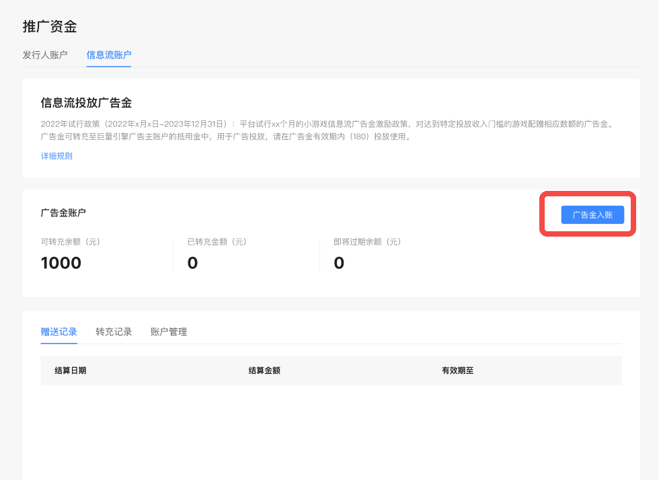Open the 赠送记录 tab

[x=59, y=331]
